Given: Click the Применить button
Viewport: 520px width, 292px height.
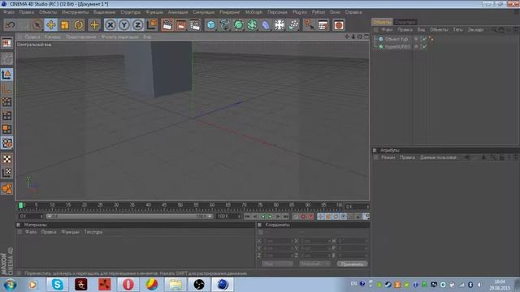Looking at the screenshot, I should pos(352,264).
